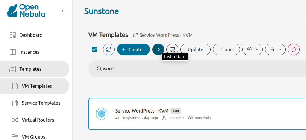Click the marketplace cart icon
Image resolution: width=306 pixels, height=140 pixels.
point(172,49)
